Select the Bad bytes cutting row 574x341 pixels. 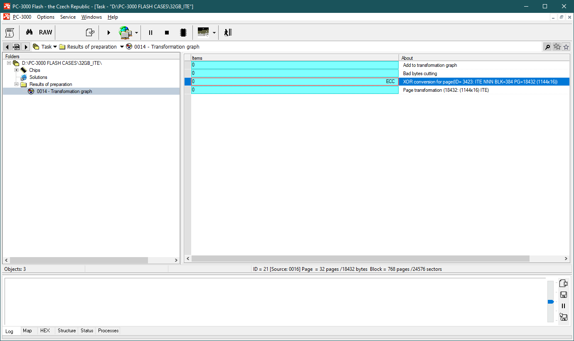point(377,74)
